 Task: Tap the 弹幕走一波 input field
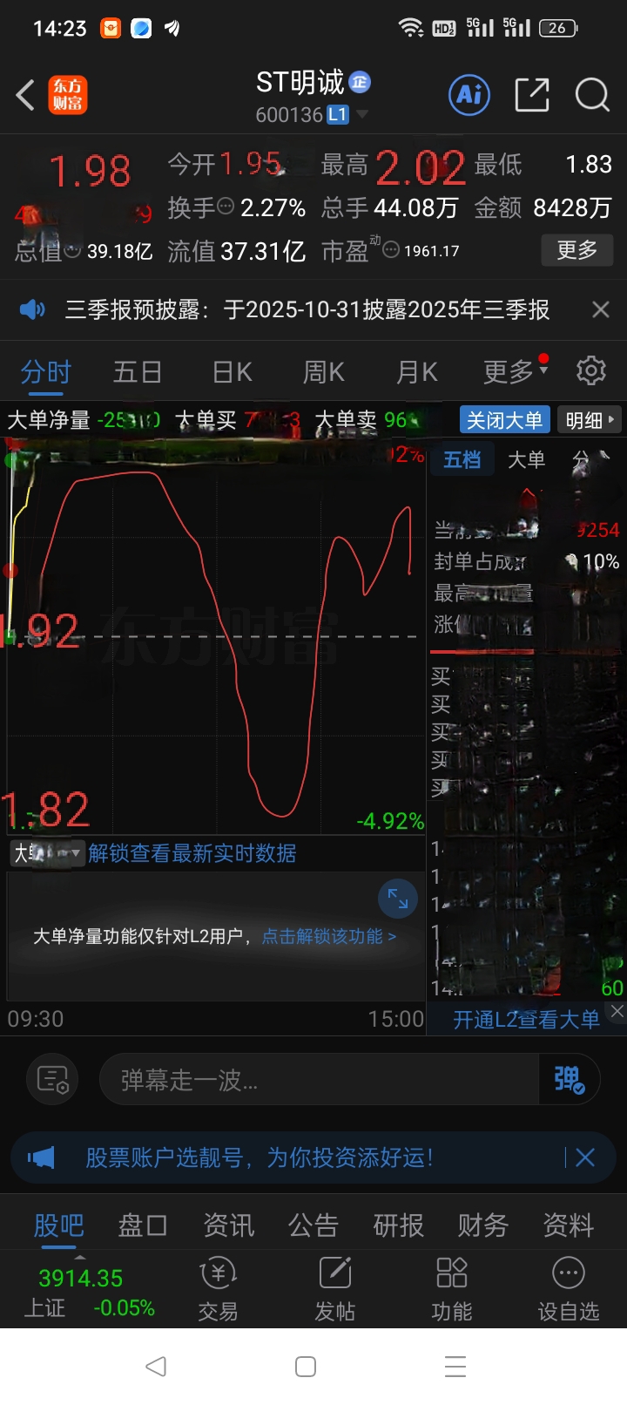(320, 1080)
